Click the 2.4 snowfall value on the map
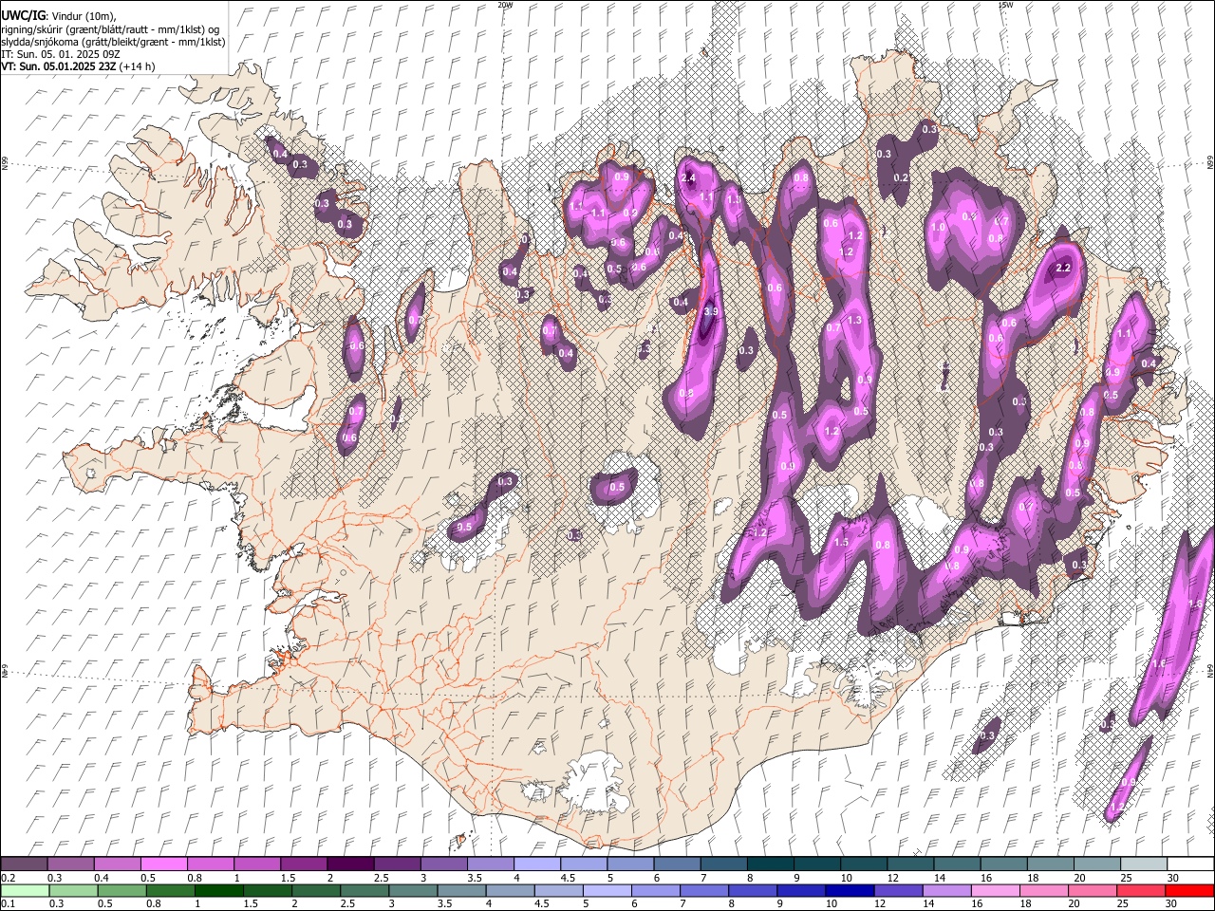The image size is (1215, 911). coord(689,177)
